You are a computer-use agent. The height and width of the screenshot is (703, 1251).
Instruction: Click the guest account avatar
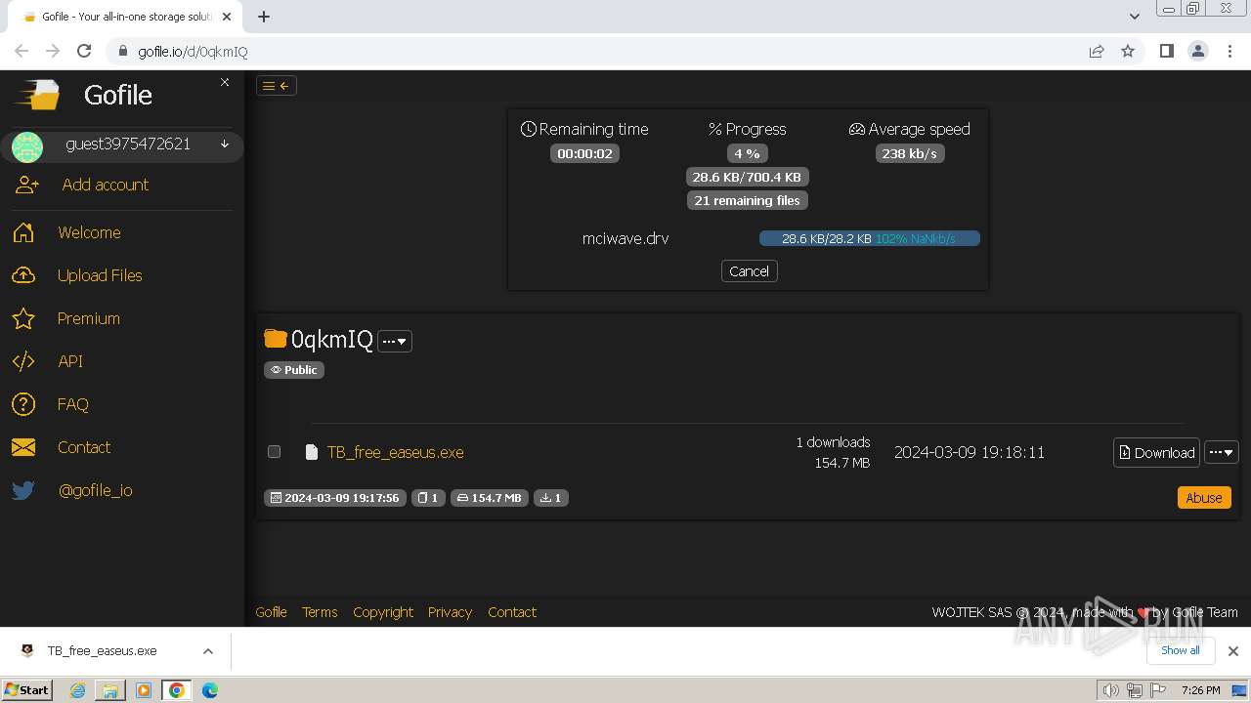[x=27, y=146]
